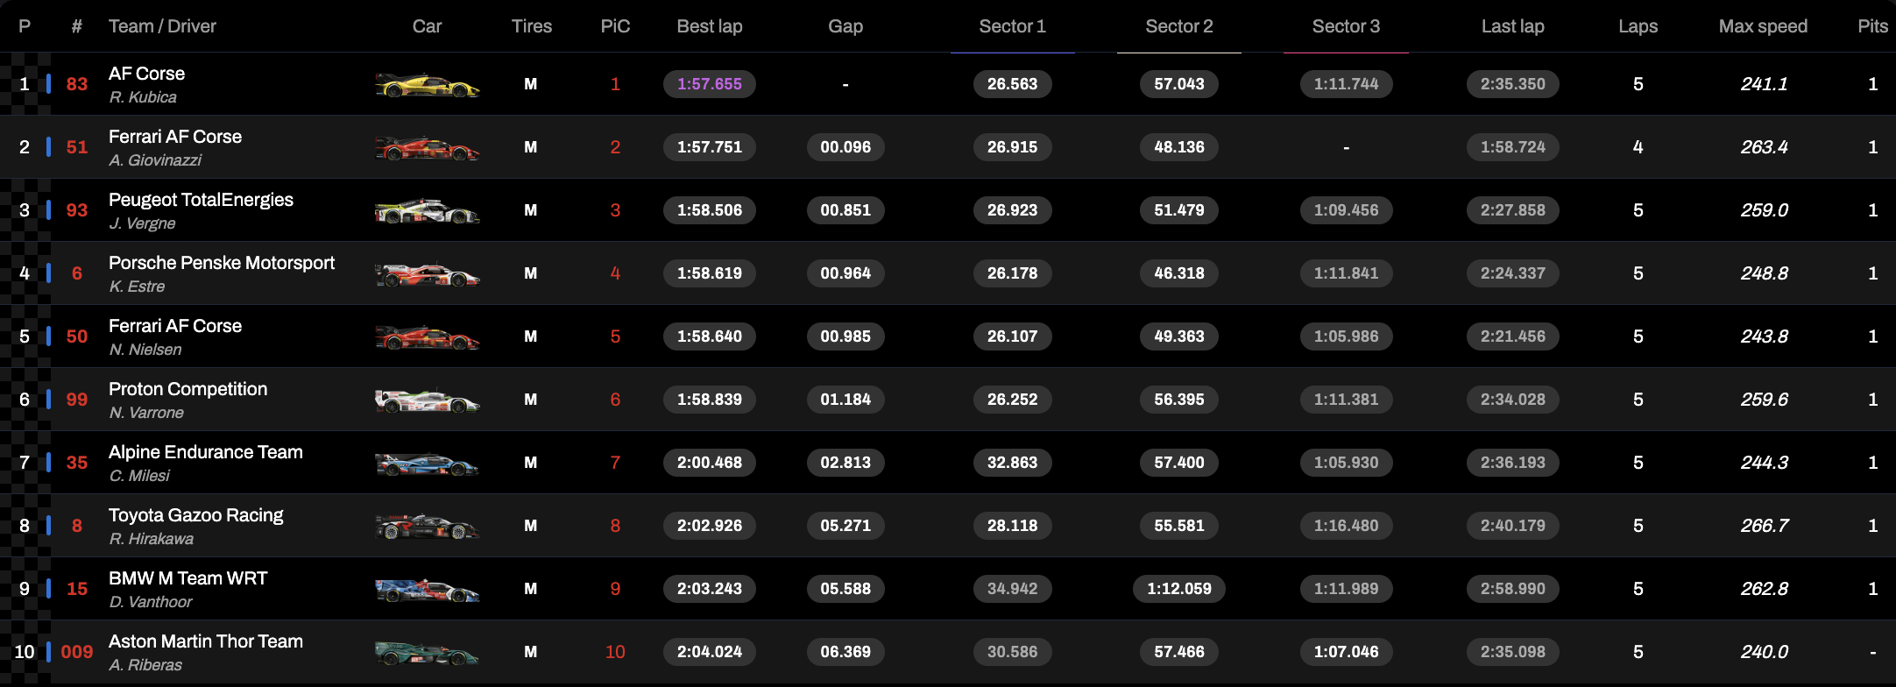Sort by the Best lap column header
1896x687 pixels.
pos(710,26)
